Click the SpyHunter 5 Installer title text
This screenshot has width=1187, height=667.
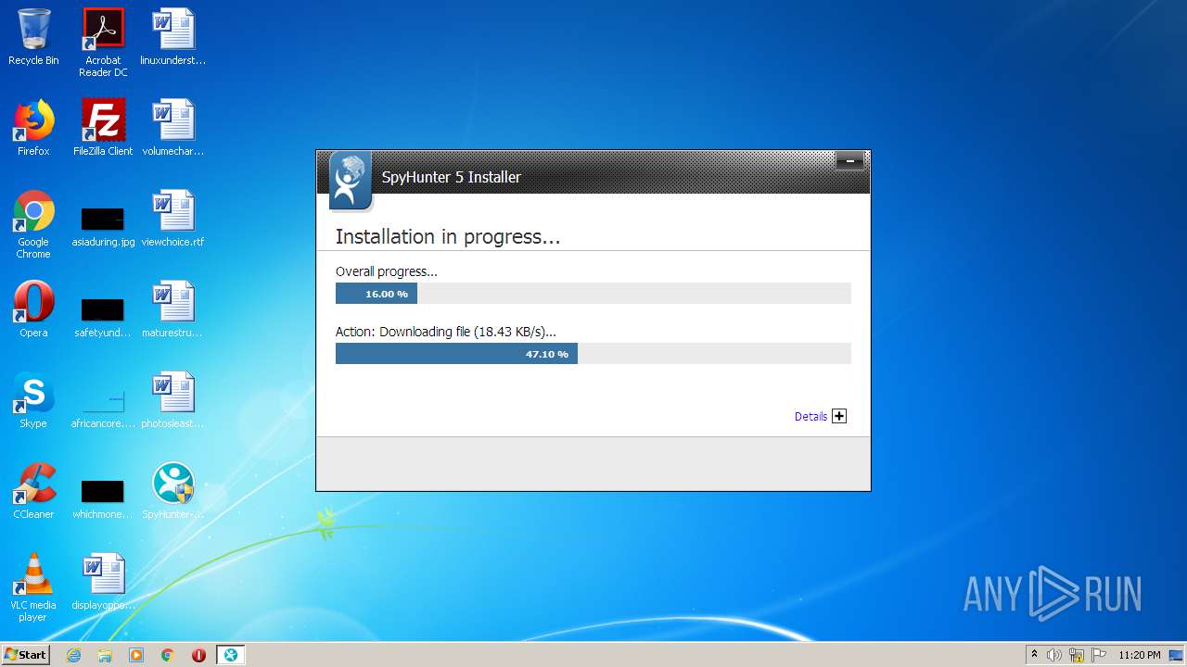pos(452,177)
